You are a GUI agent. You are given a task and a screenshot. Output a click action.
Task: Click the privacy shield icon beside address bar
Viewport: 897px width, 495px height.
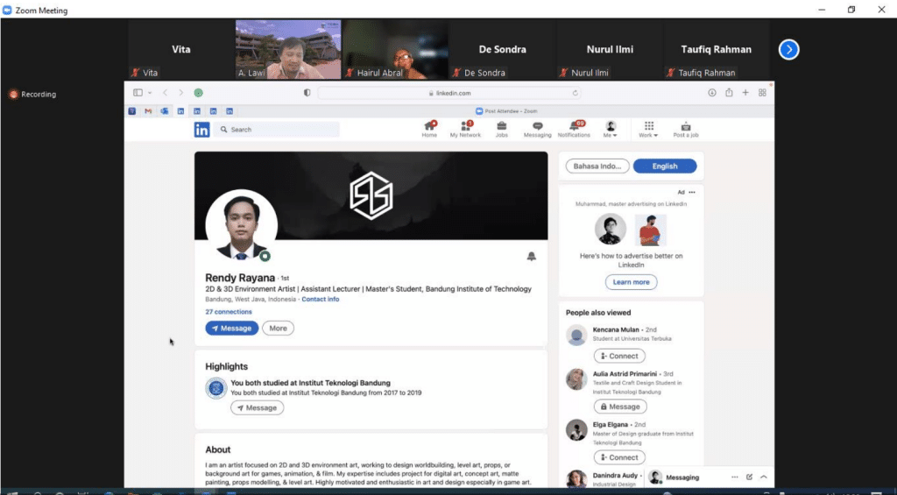[x=307, y=93]
